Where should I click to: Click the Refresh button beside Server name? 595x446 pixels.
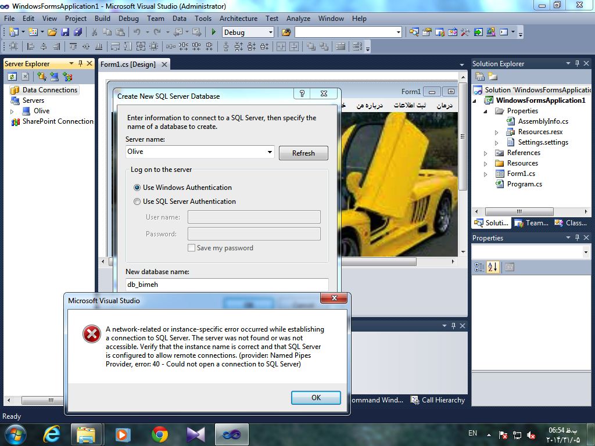tap(303, 153)
